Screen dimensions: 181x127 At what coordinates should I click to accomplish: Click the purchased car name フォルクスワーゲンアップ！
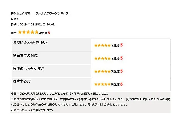(x=53, y=14)
